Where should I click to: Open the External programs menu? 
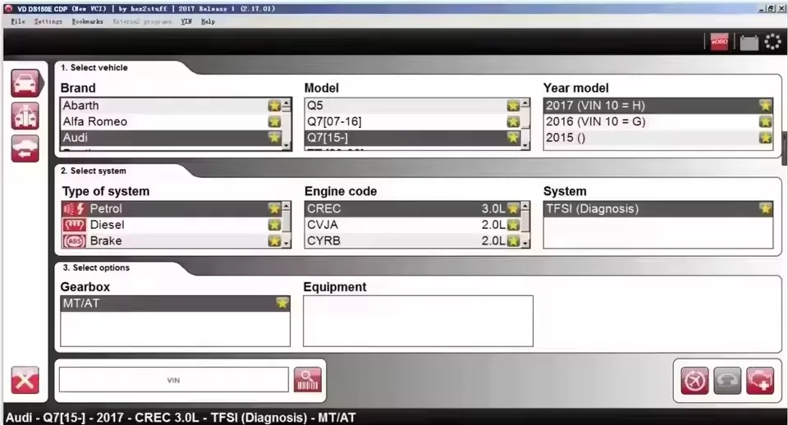click(142, 21)
